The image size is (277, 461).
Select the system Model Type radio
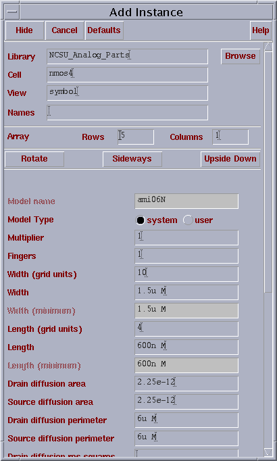(x=140, y=220)
